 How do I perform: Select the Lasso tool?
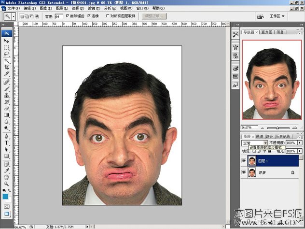coord(7,55)
